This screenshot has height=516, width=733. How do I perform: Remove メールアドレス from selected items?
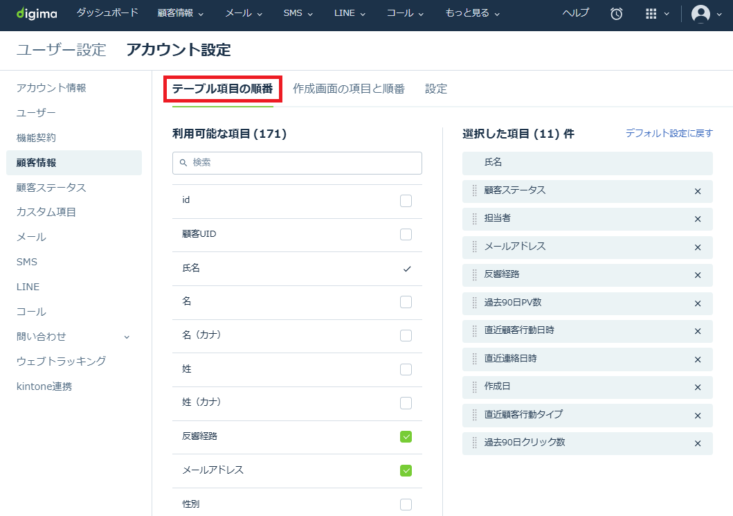[x=698, y=247]
